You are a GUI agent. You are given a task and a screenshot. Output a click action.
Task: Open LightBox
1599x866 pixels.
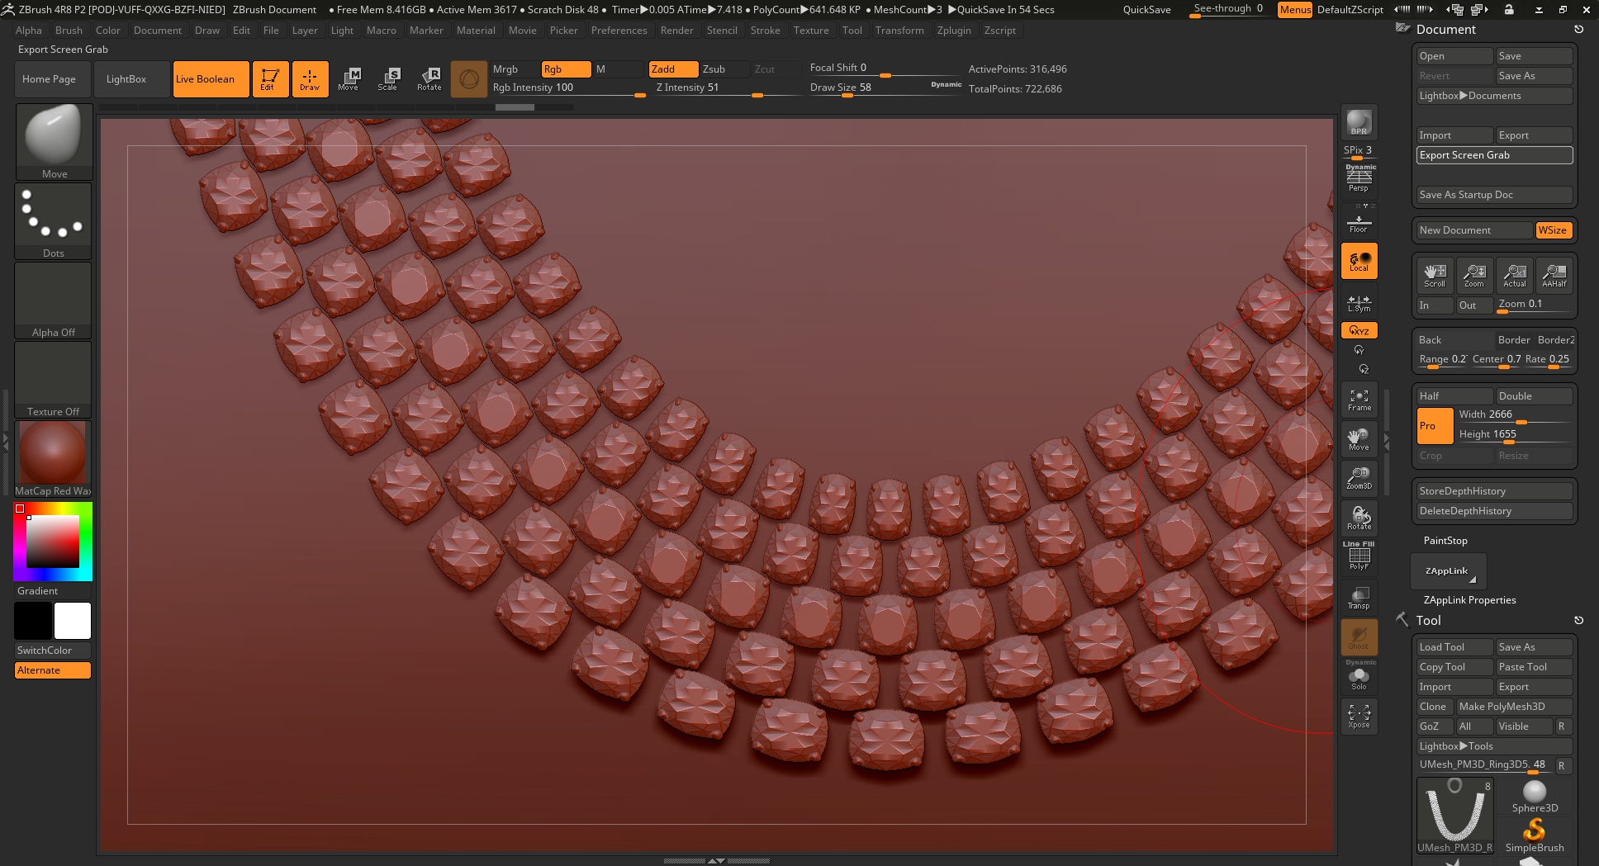click(x=130, y=79)
